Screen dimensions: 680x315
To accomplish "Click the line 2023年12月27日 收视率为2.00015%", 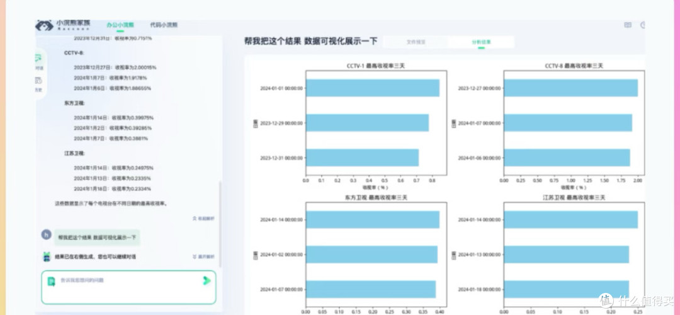I will coord(115,67).
